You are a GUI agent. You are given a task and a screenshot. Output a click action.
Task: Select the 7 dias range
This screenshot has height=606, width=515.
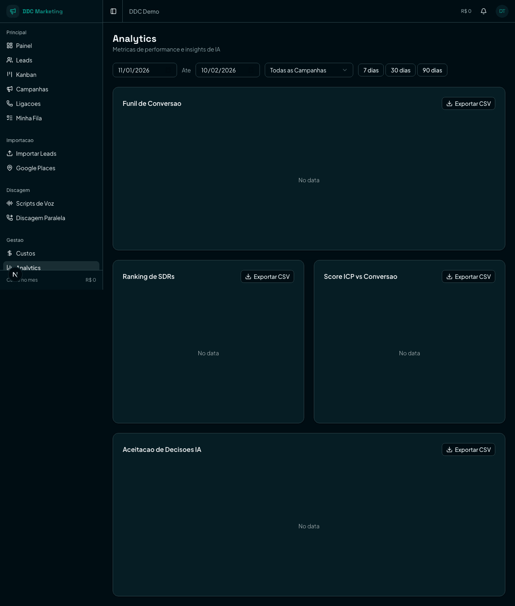pyautogui.click(x=371, y=70)
